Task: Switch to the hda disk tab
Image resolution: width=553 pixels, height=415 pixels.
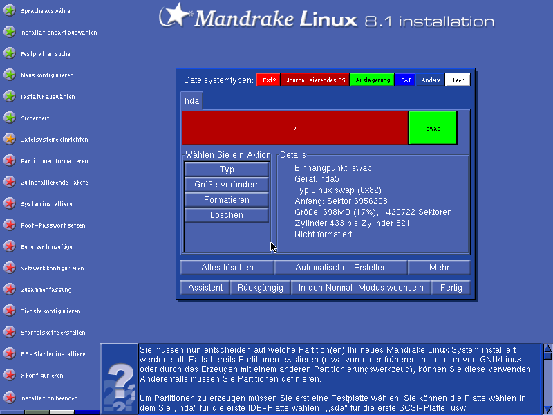Action: (191, 101)
